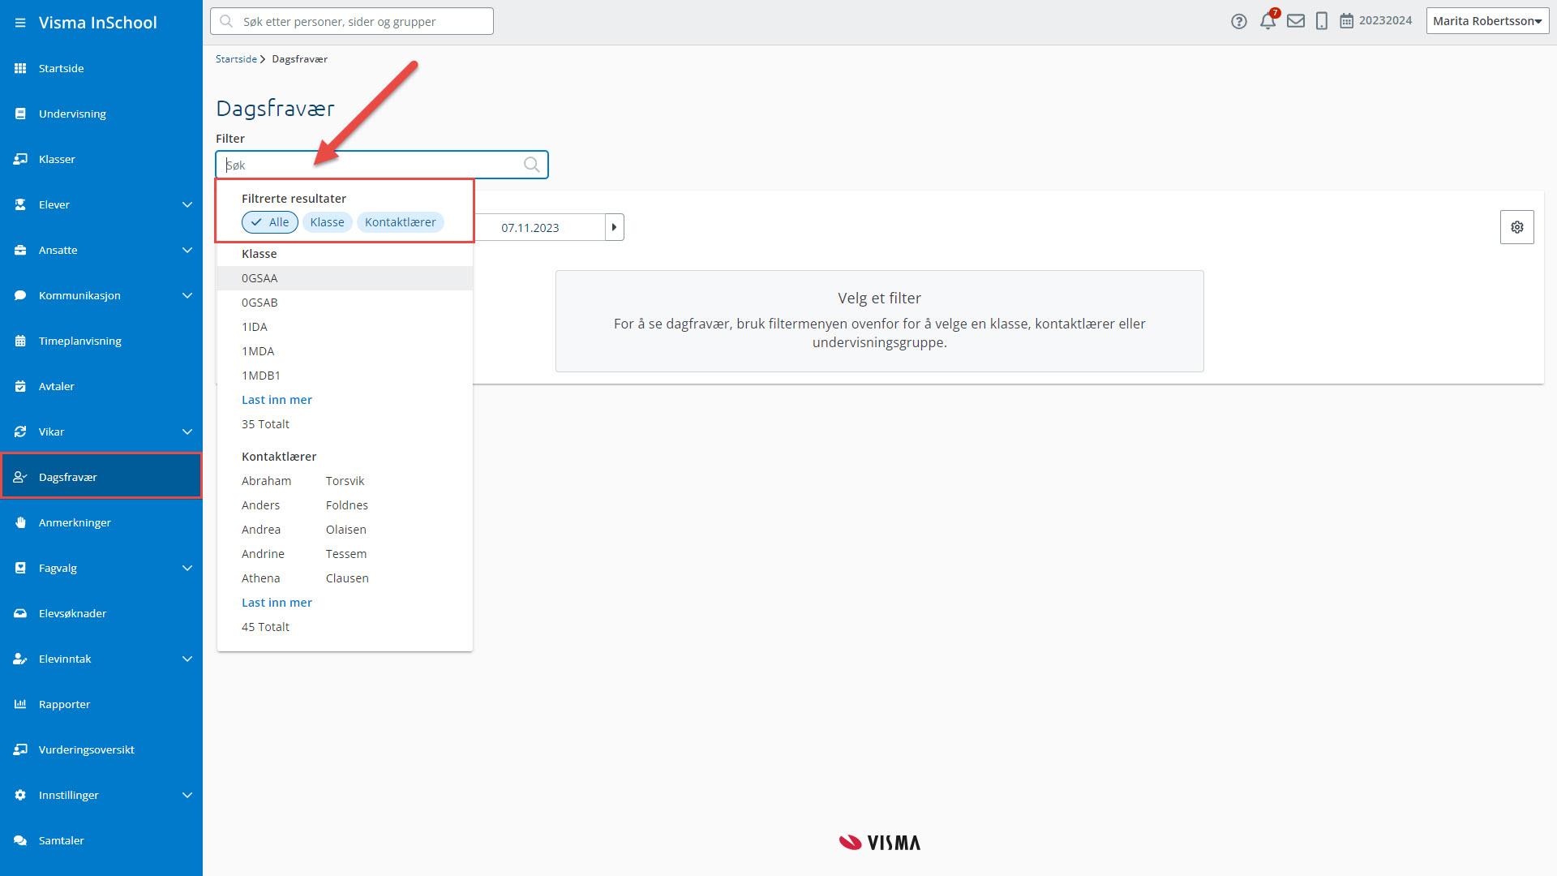Open school year calendar icon 20232024
Image resolution: width=1557 pixels, height=876 pixels.
point(1346,21)
